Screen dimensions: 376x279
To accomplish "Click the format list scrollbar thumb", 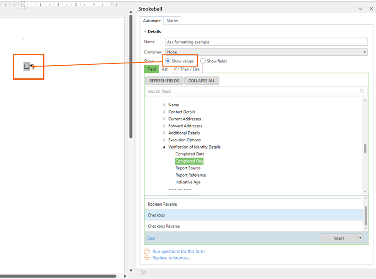I will click(x=366, y=216).
